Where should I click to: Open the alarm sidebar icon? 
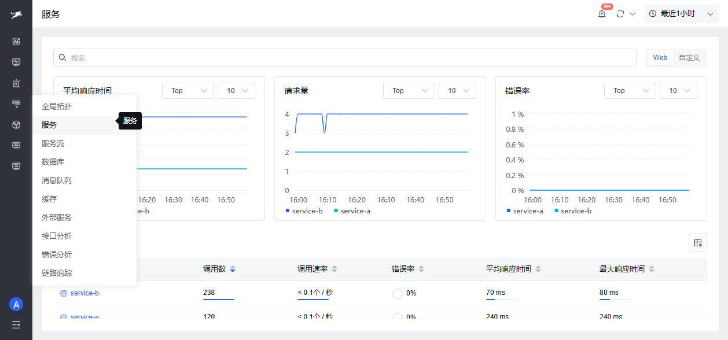pyautogui.click(x=16, y=83)
